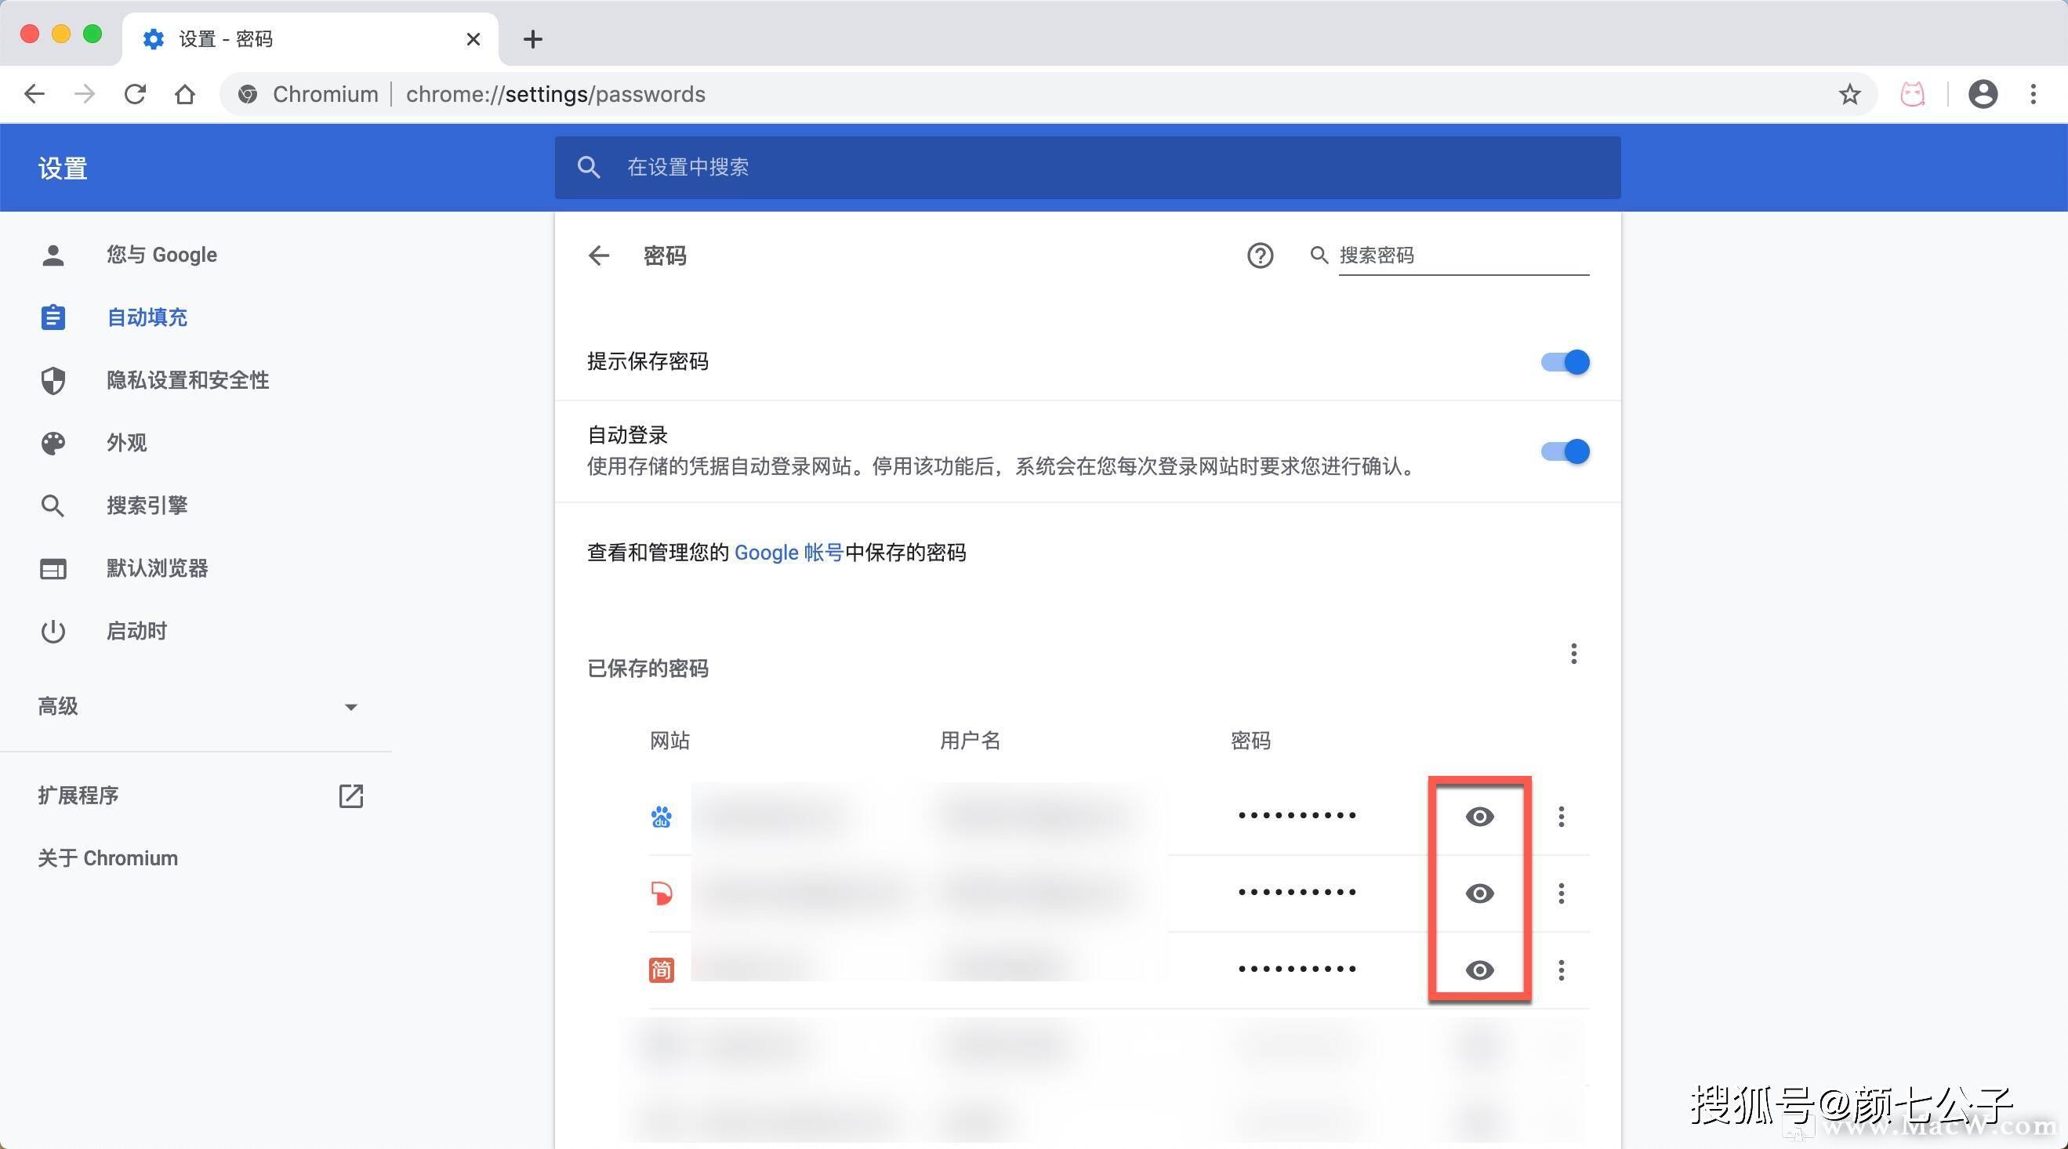Viewport: 2068px width, 1149px height.
Task: Open the user profile avatar icon
Action: (1982, 95)
